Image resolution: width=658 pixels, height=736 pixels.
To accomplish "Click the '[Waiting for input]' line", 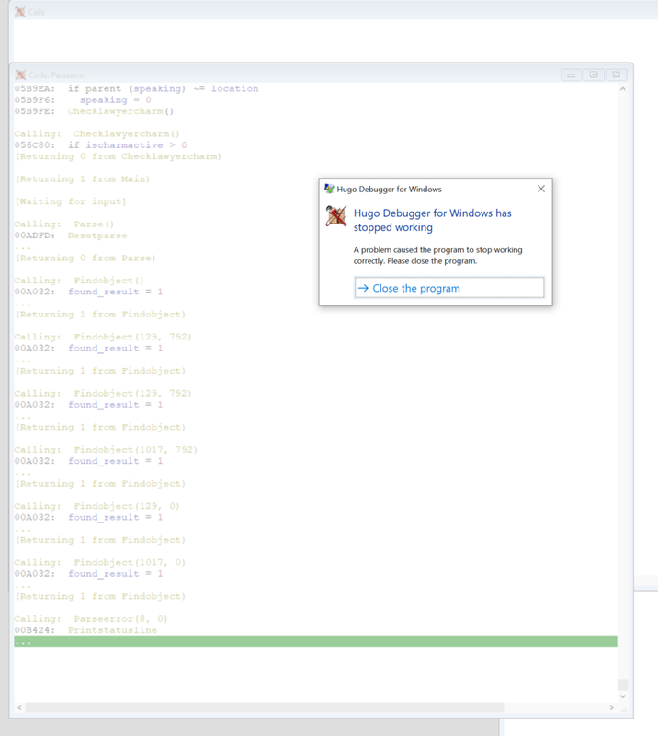I will 71,201.
